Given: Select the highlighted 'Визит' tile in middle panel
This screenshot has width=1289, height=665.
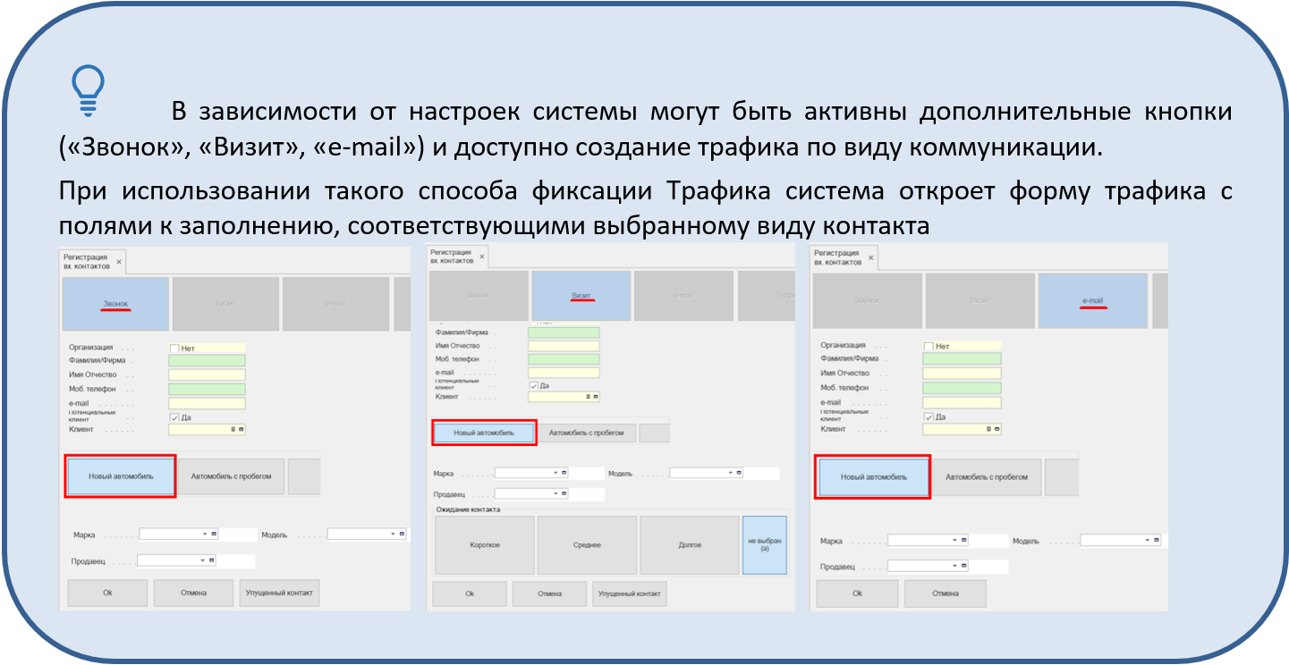Looking at the screenshot, I should pyautogui.click(x=581, y=295).
